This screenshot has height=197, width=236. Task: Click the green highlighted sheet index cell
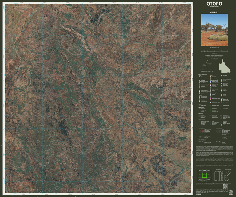204,175
